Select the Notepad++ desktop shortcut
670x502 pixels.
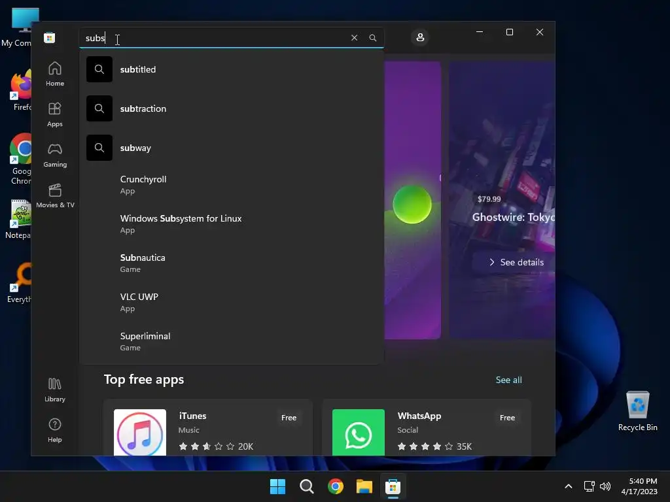[x=18, y=220]
